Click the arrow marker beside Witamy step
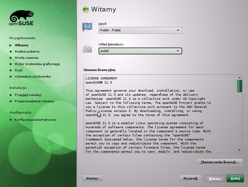 coord(11,45)
